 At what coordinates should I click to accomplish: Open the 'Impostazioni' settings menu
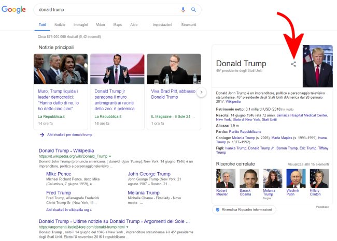click(162, 24)
